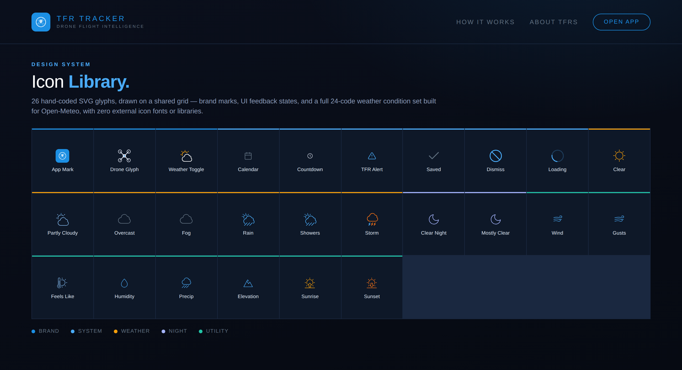
Task: Select the Feels Like thermometer icon
Action: (62, 283)
